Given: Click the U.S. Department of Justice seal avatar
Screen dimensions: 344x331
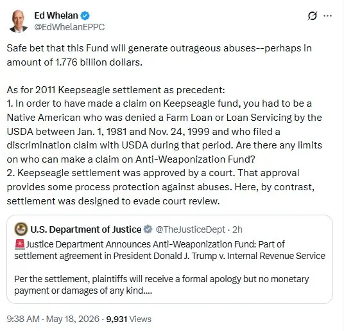Looking at the screenshot, I should (21, 229).
